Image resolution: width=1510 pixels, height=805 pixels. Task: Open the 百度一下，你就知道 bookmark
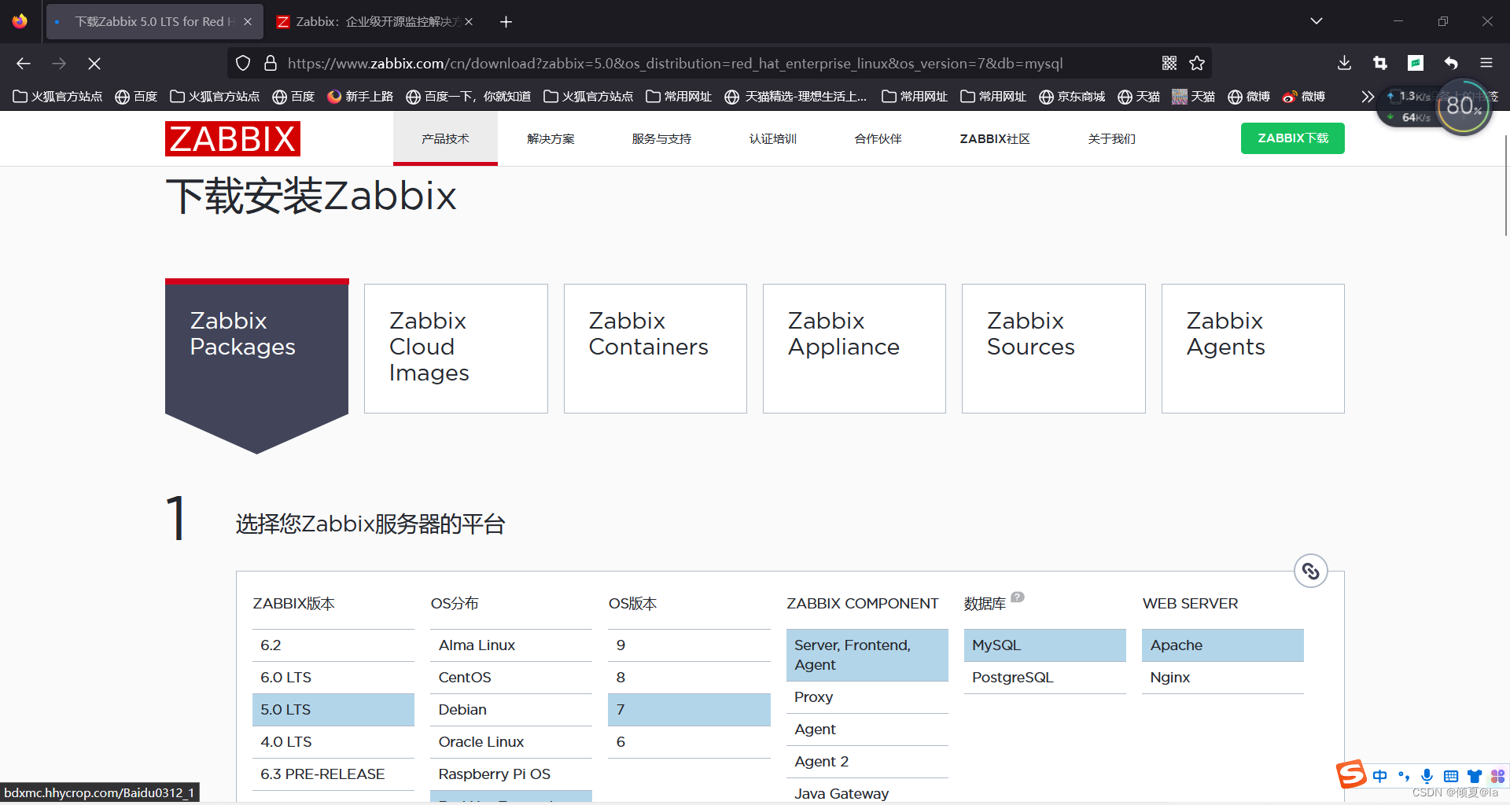point(468,97)
